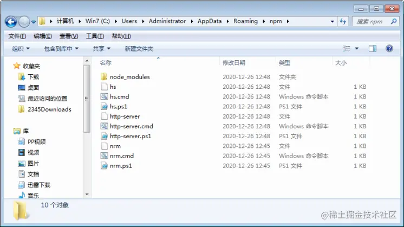Click the sidebar scrollbar thumb
The image size is (404, 227).
click(87, 99)
